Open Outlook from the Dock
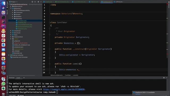Image resolution: width=170 pixels, height=96 pixels. click(3, 45)
